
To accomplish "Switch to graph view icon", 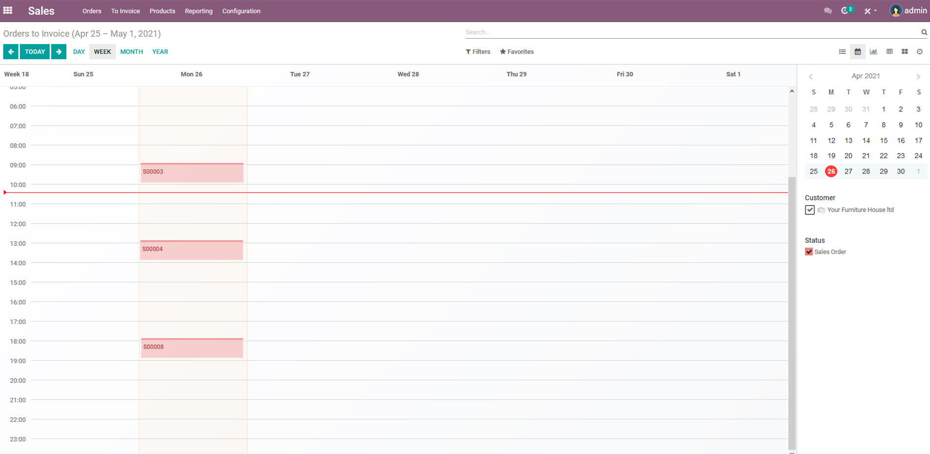I will tap(873, 52).
